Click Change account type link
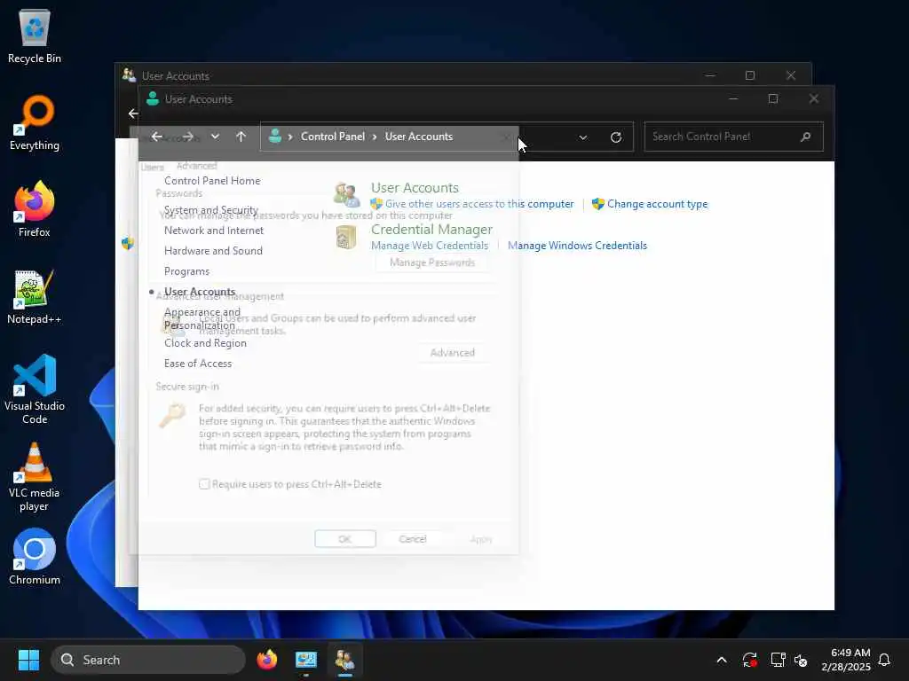This screenshot has width=909, height=681. tap(658, 204)
